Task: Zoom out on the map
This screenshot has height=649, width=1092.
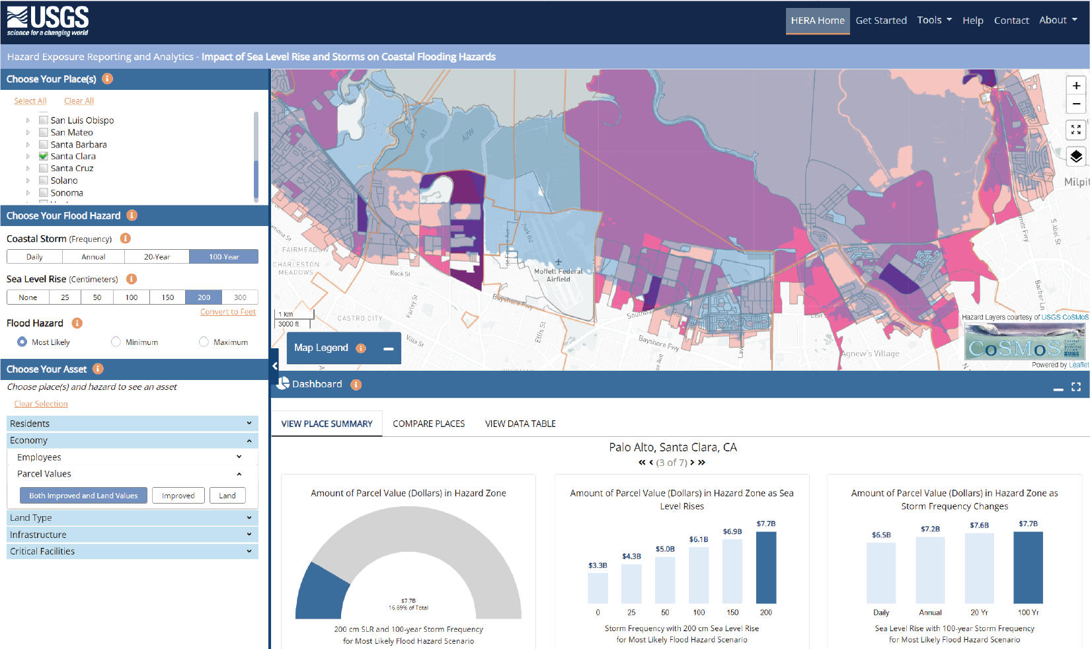Action: pyautogui.click(x=1075, y=104)
